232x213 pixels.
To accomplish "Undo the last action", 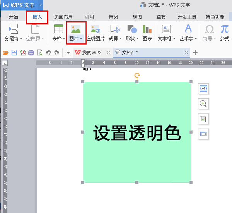I will pyautogui.click(x=48, y=53).
